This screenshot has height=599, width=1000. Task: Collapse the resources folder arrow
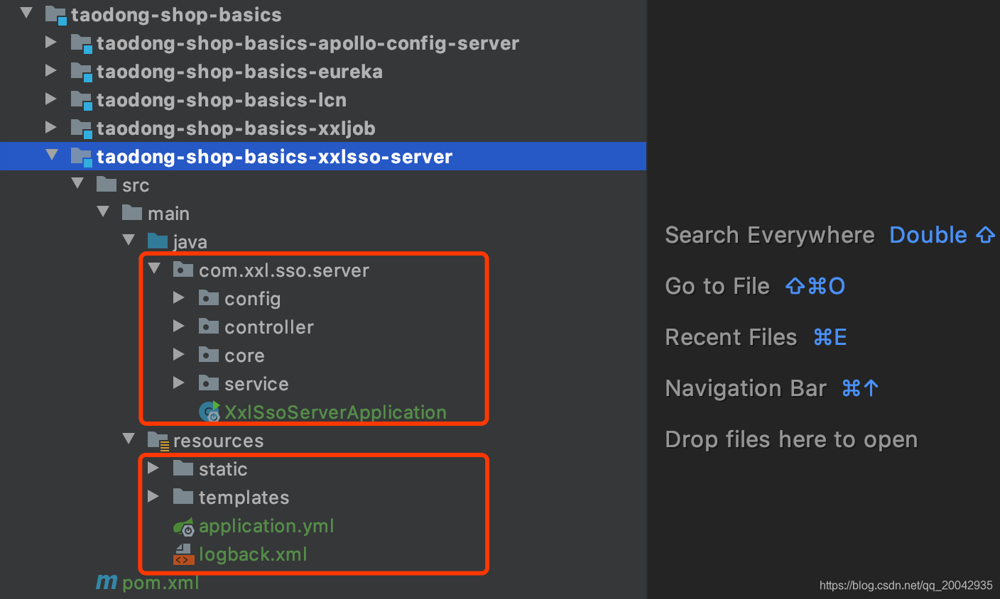click(129, 439)
